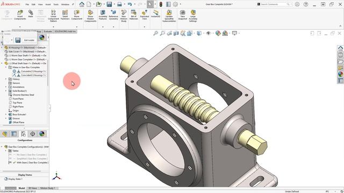Open DimXpert crosshair tab in lower pane
The width and height of the screenshot is (344, 193).
[32, 133]
